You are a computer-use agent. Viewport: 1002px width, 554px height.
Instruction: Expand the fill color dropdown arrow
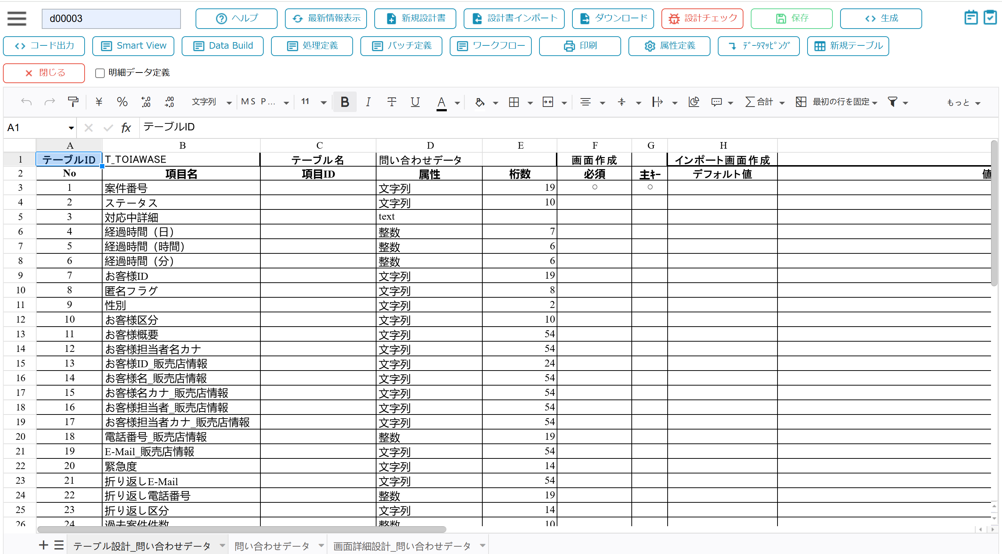(x=495, y=103)
